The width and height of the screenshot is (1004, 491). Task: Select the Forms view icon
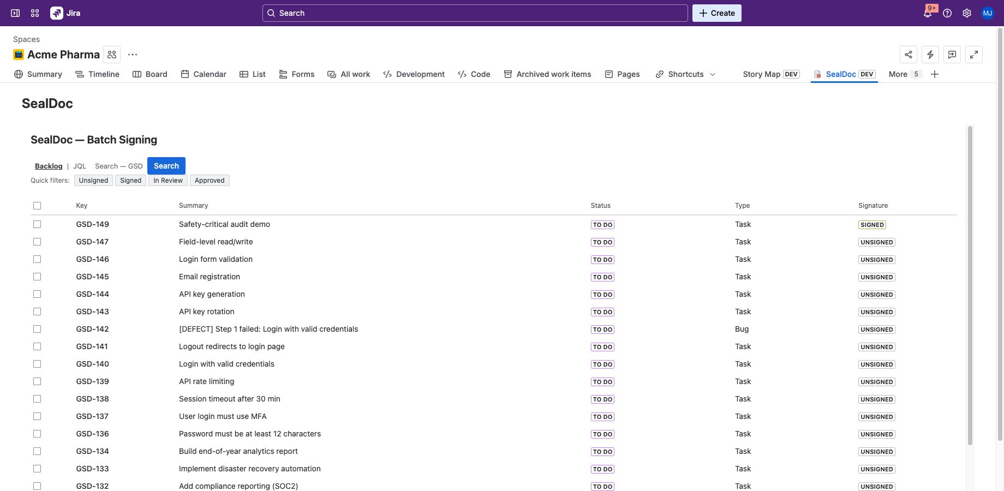click(282, 74)
